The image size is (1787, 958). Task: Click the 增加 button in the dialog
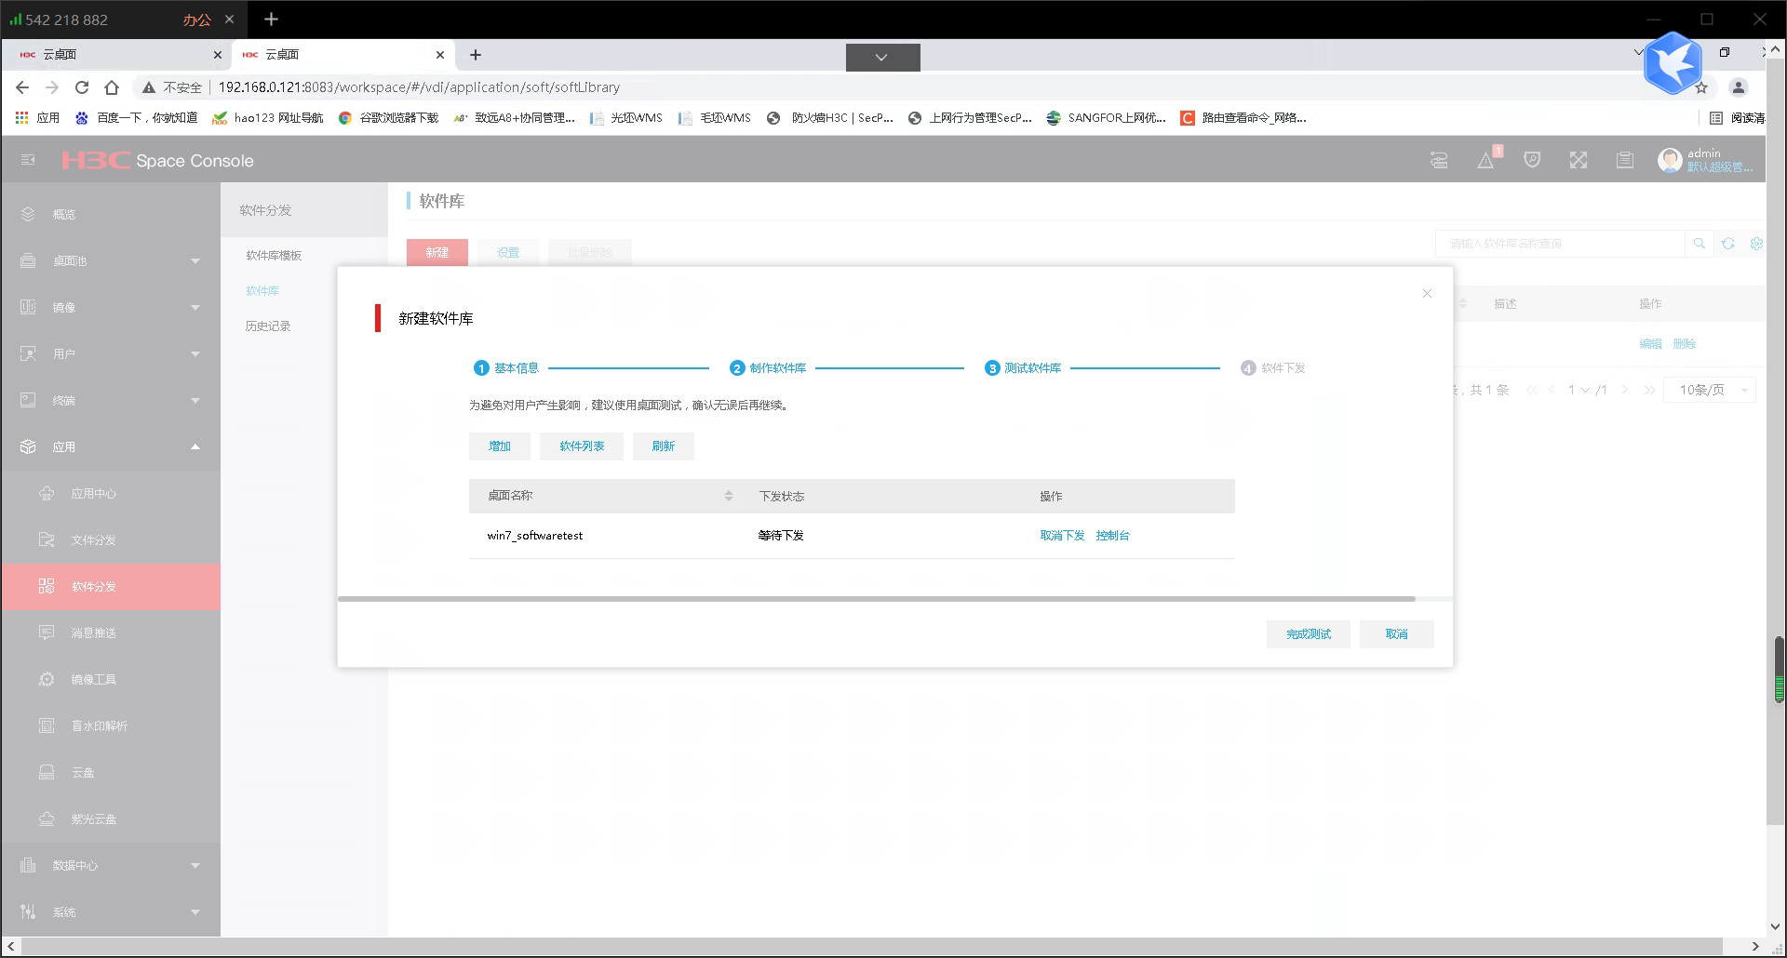pyautogui.click(x=500, y=446)
